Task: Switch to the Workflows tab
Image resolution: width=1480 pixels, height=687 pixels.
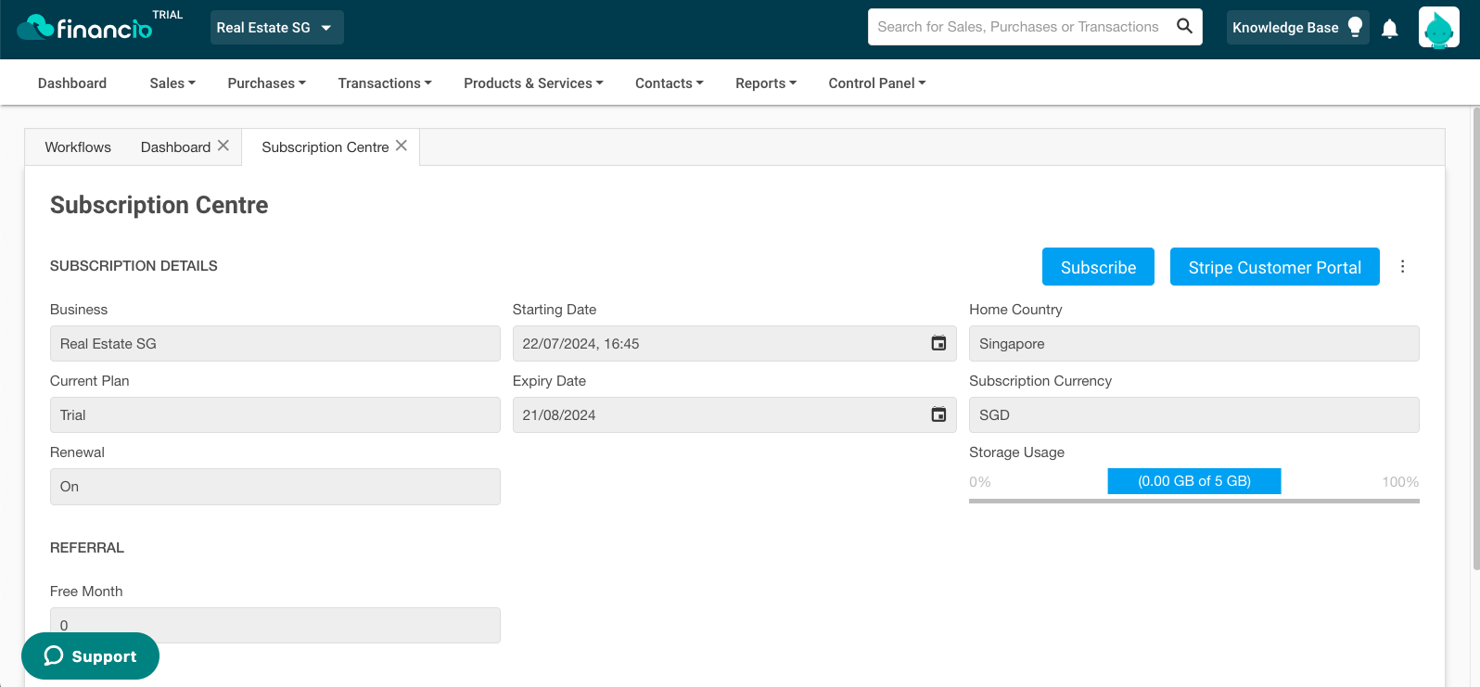Action: [x=78, y=147]
